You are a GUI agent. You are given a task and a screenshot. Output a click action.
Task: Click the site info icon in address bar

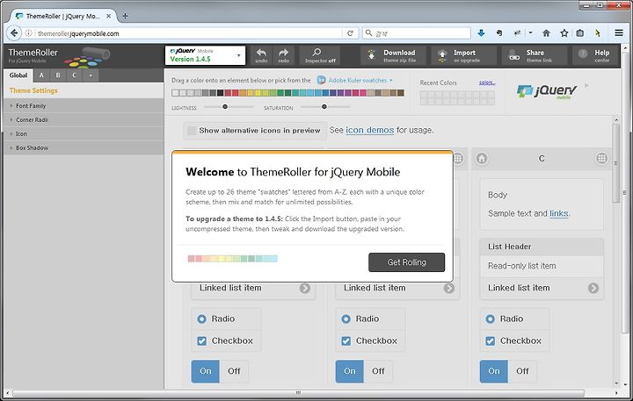tap(29, 33)
